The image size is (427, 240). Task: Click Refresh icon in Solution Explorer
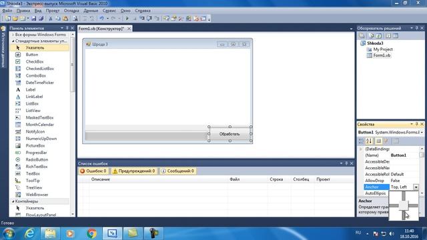point(378,36)
